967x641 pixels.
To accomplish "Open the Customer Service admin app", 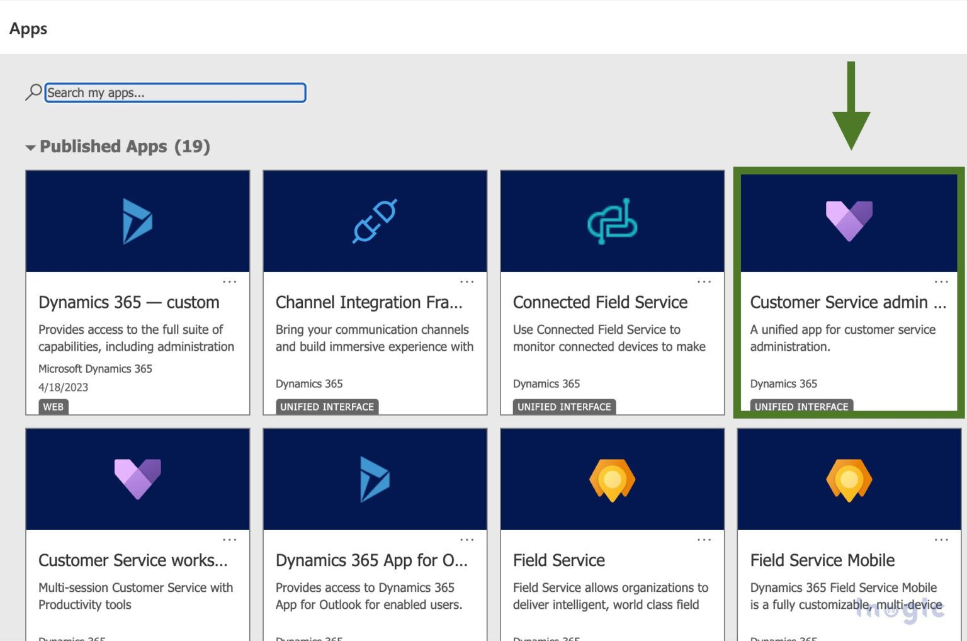I will (849, 302).
